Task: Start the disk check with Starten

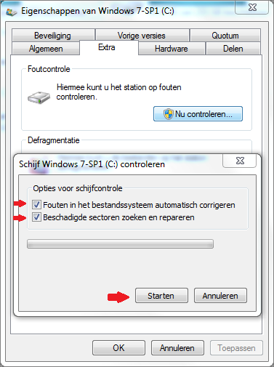Action: point(161,296)
